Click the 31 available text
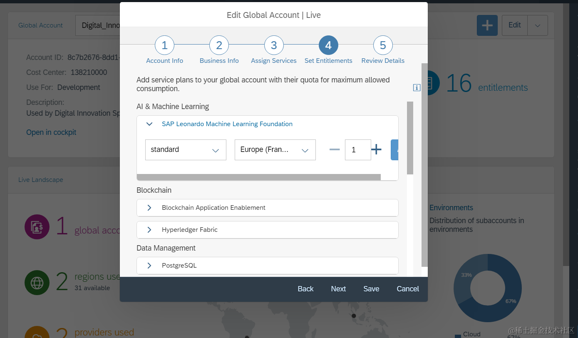The width and height of the screenshot is (578, 338). click(x=92, y=288)
